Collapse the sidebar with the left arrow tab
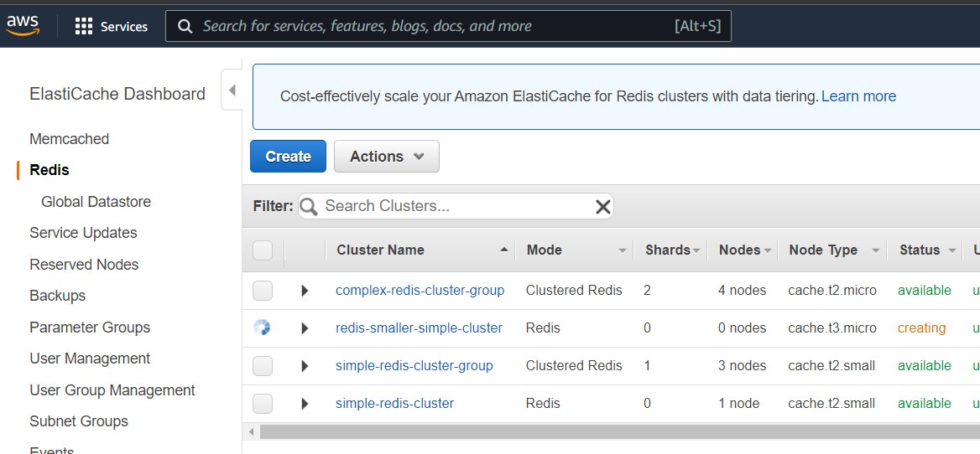Screen dimensions: 980x454 click(x=232, y=90)
